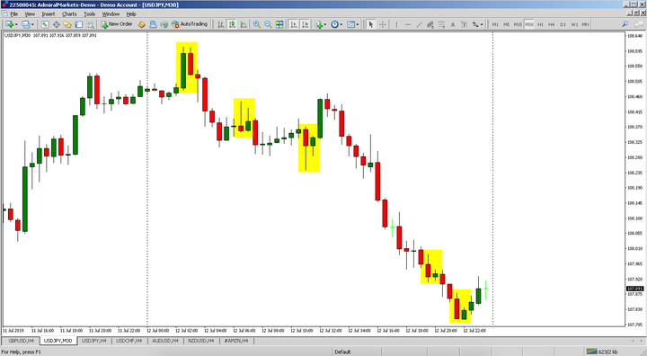The image size is (647, 356).
Task: Expand the New Chart dropdown arrow
Action: coord(16,24)
